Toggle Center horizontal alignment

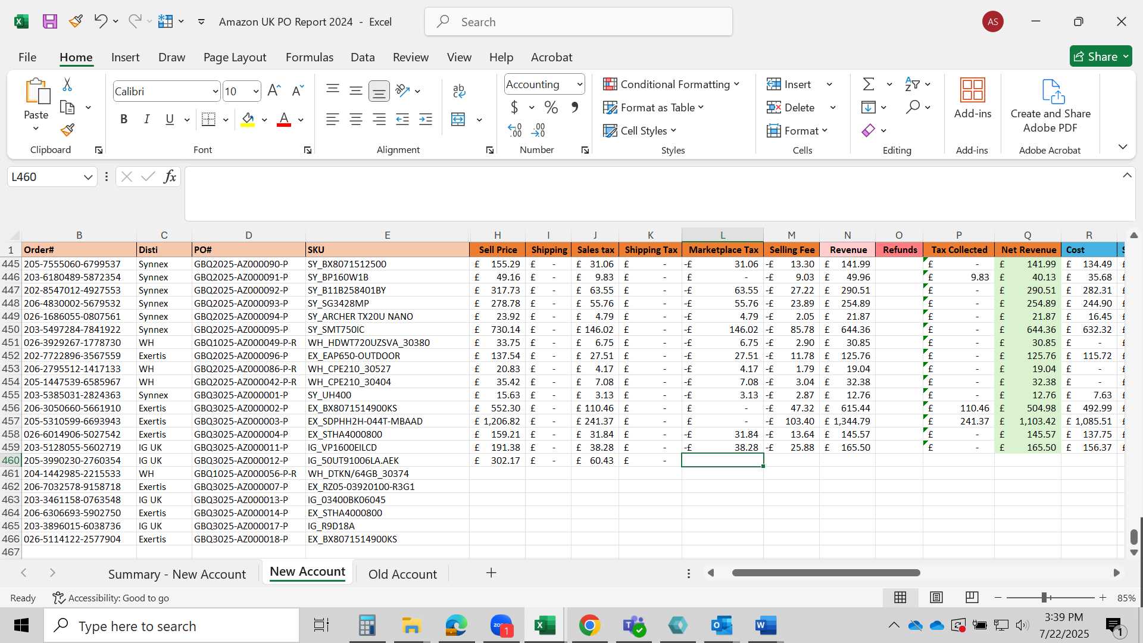click(356, 120)
